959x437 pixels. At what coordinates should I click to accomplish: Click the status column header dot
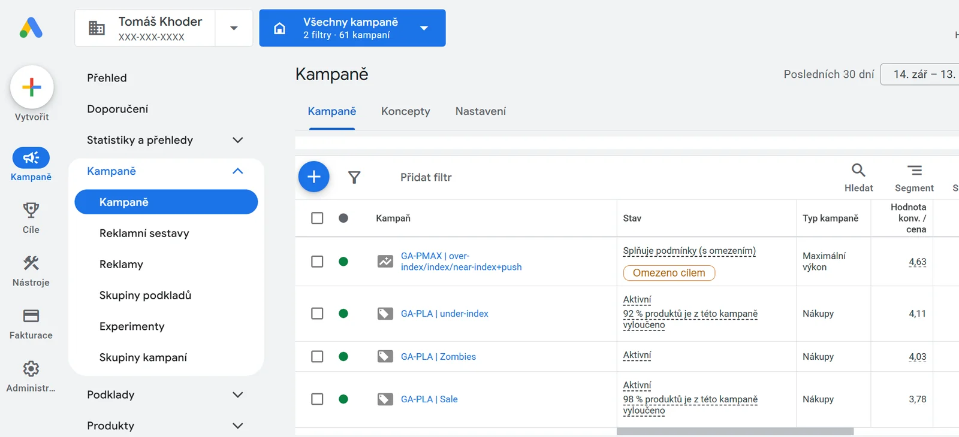pyautogui.click(x=343, y=218)
